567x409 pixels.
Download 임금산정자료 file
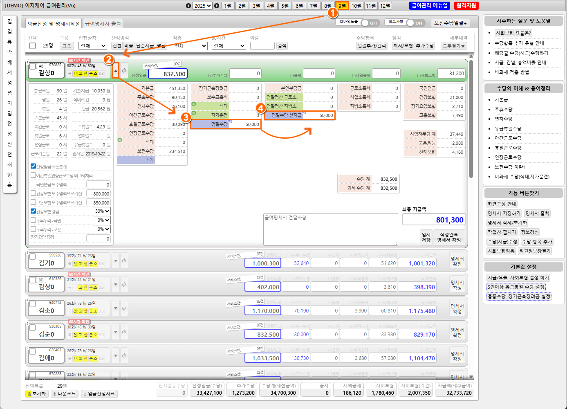(99, 394)
